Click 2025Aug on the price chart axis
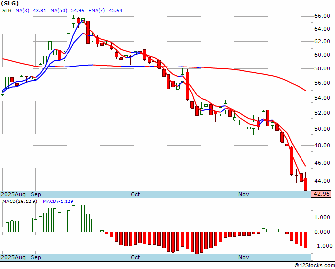This screenshot has width=335, height=269. click(x=13, y=194)
